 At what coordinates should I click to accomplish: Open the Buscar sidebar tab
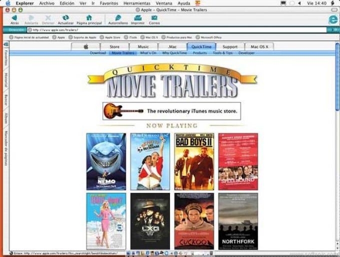pyautogui.click(x=6, y=100)
